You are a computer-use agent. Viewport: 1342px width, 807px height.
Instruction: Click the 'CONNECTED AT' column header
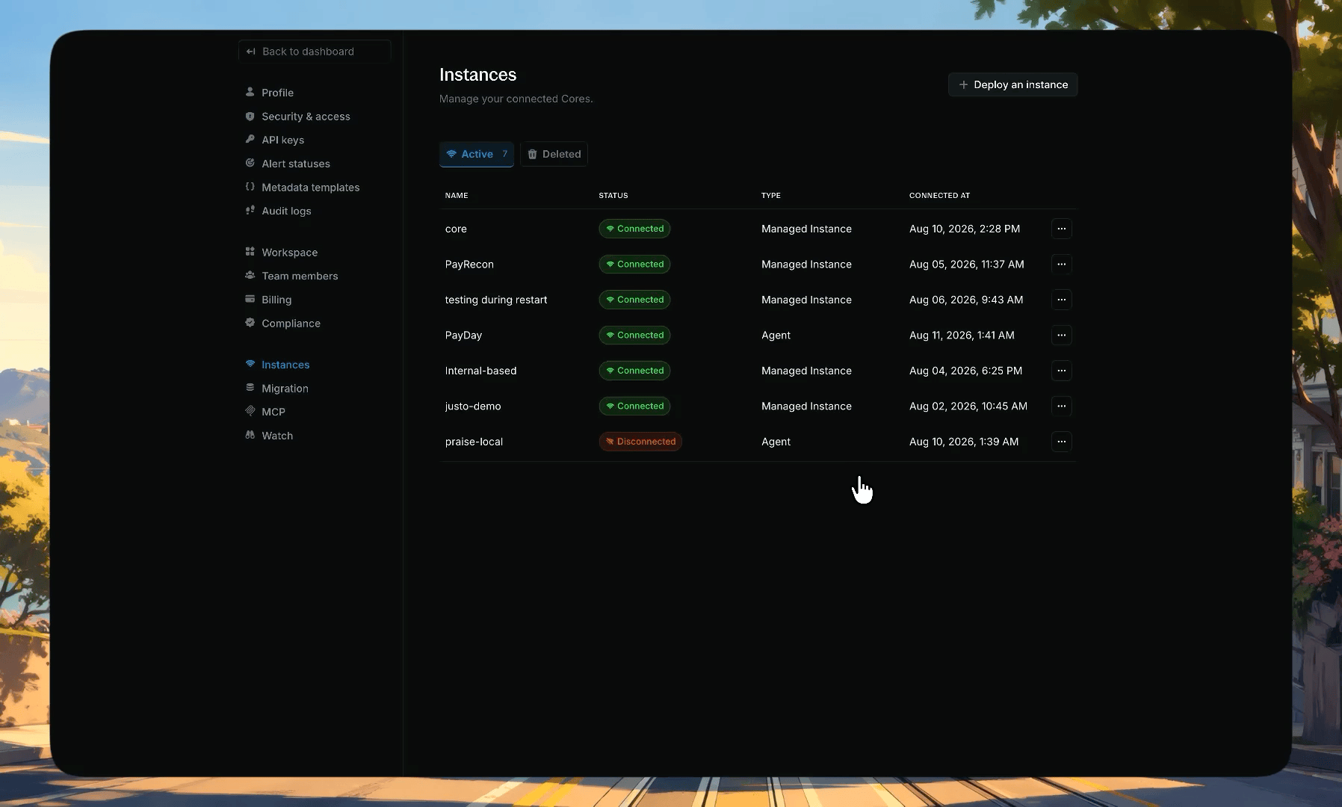[x=939, y=196]
